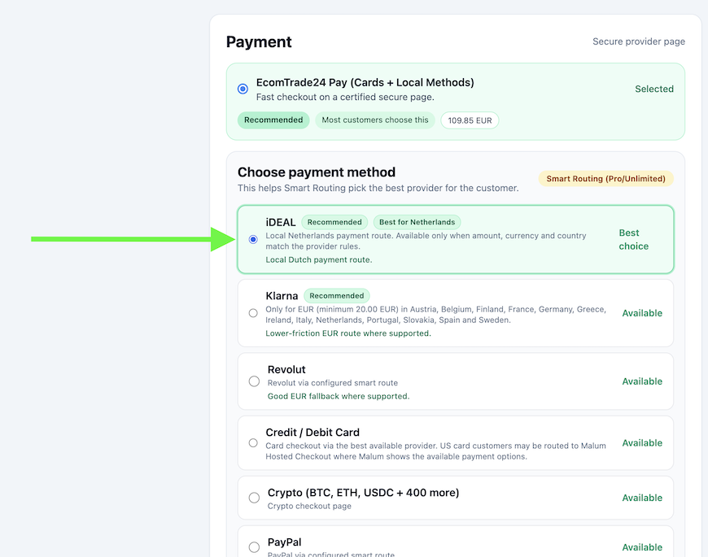Click the Klarna method title
This screenshot has width=708, height=557.
pyautogui.click(x=282, y=296)
